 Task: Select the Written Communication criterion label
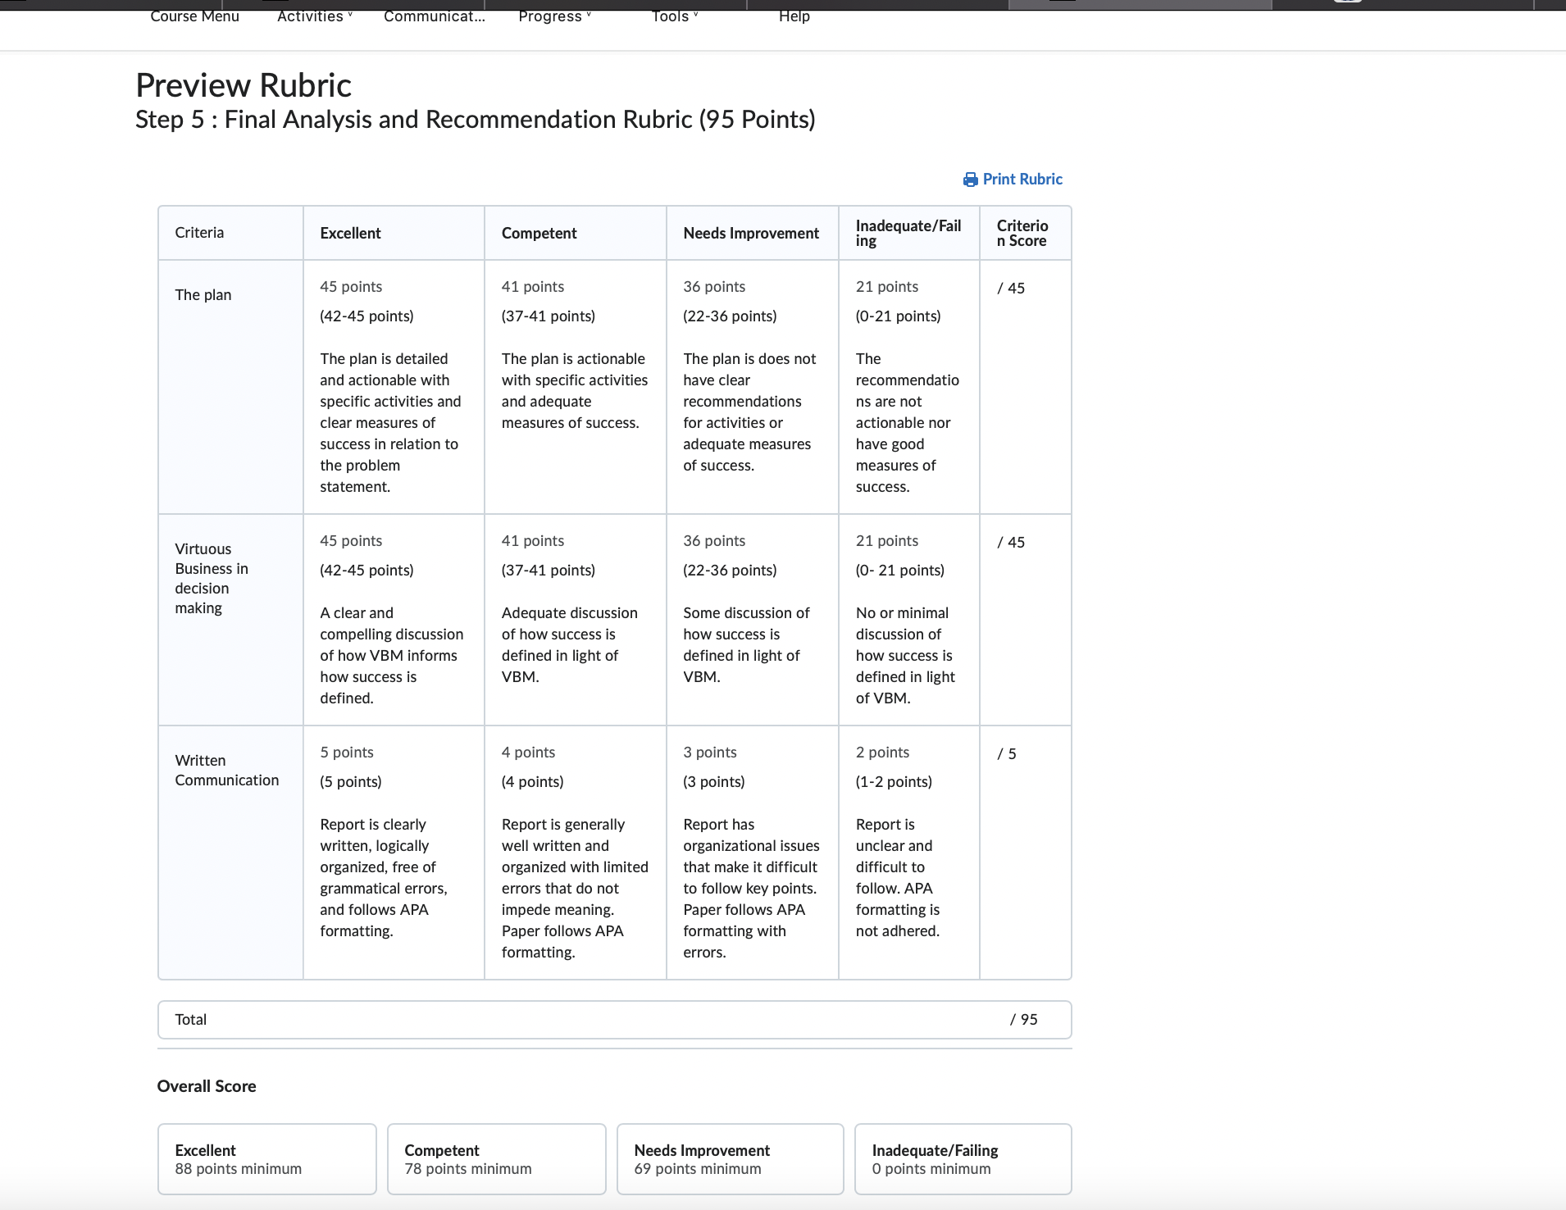pos(227,771)
